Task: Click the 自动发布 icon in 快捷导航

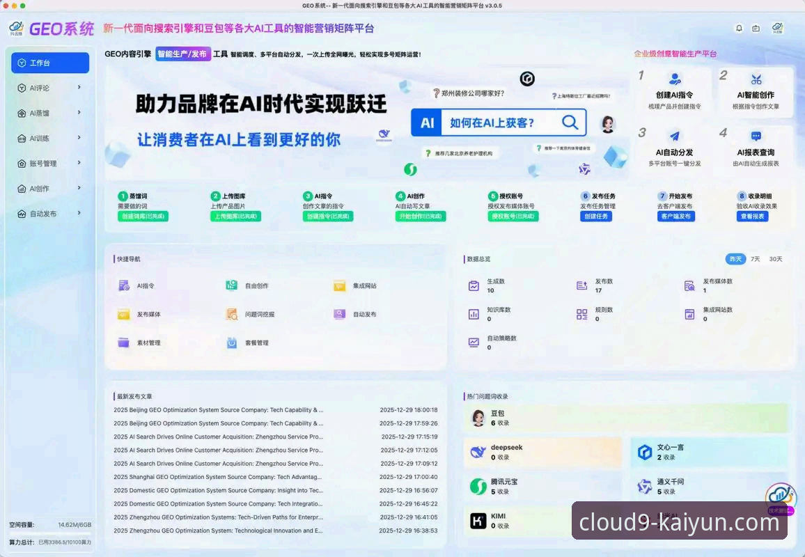Action: pos(339,313)
